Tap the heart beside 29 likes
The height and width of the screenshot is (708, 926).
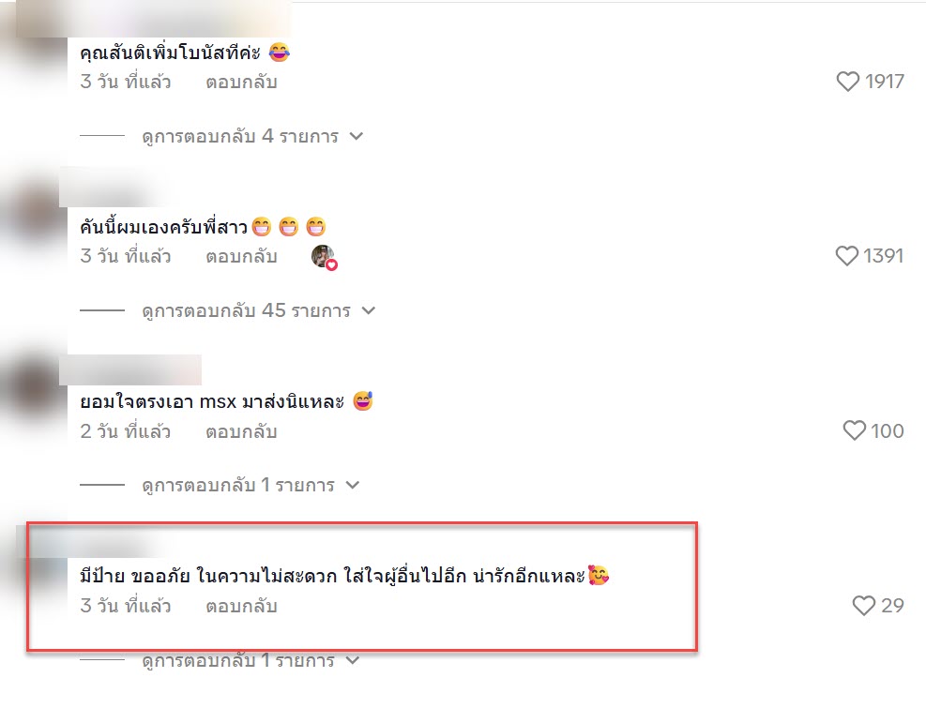coord(864,605)
